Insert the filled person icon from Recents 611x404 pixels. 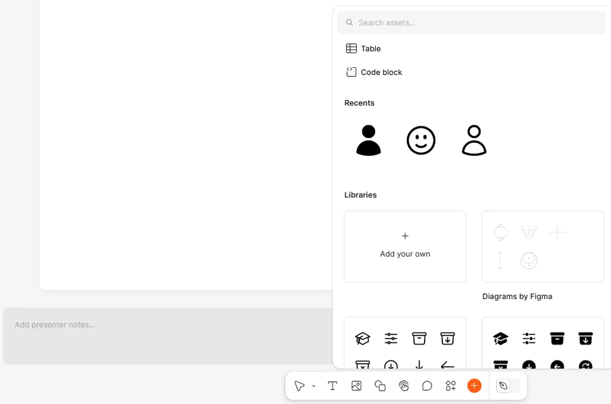coord(368,141)
